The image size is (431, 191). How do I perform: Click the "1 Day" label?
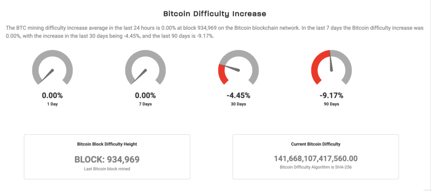(x=53, y=104)
